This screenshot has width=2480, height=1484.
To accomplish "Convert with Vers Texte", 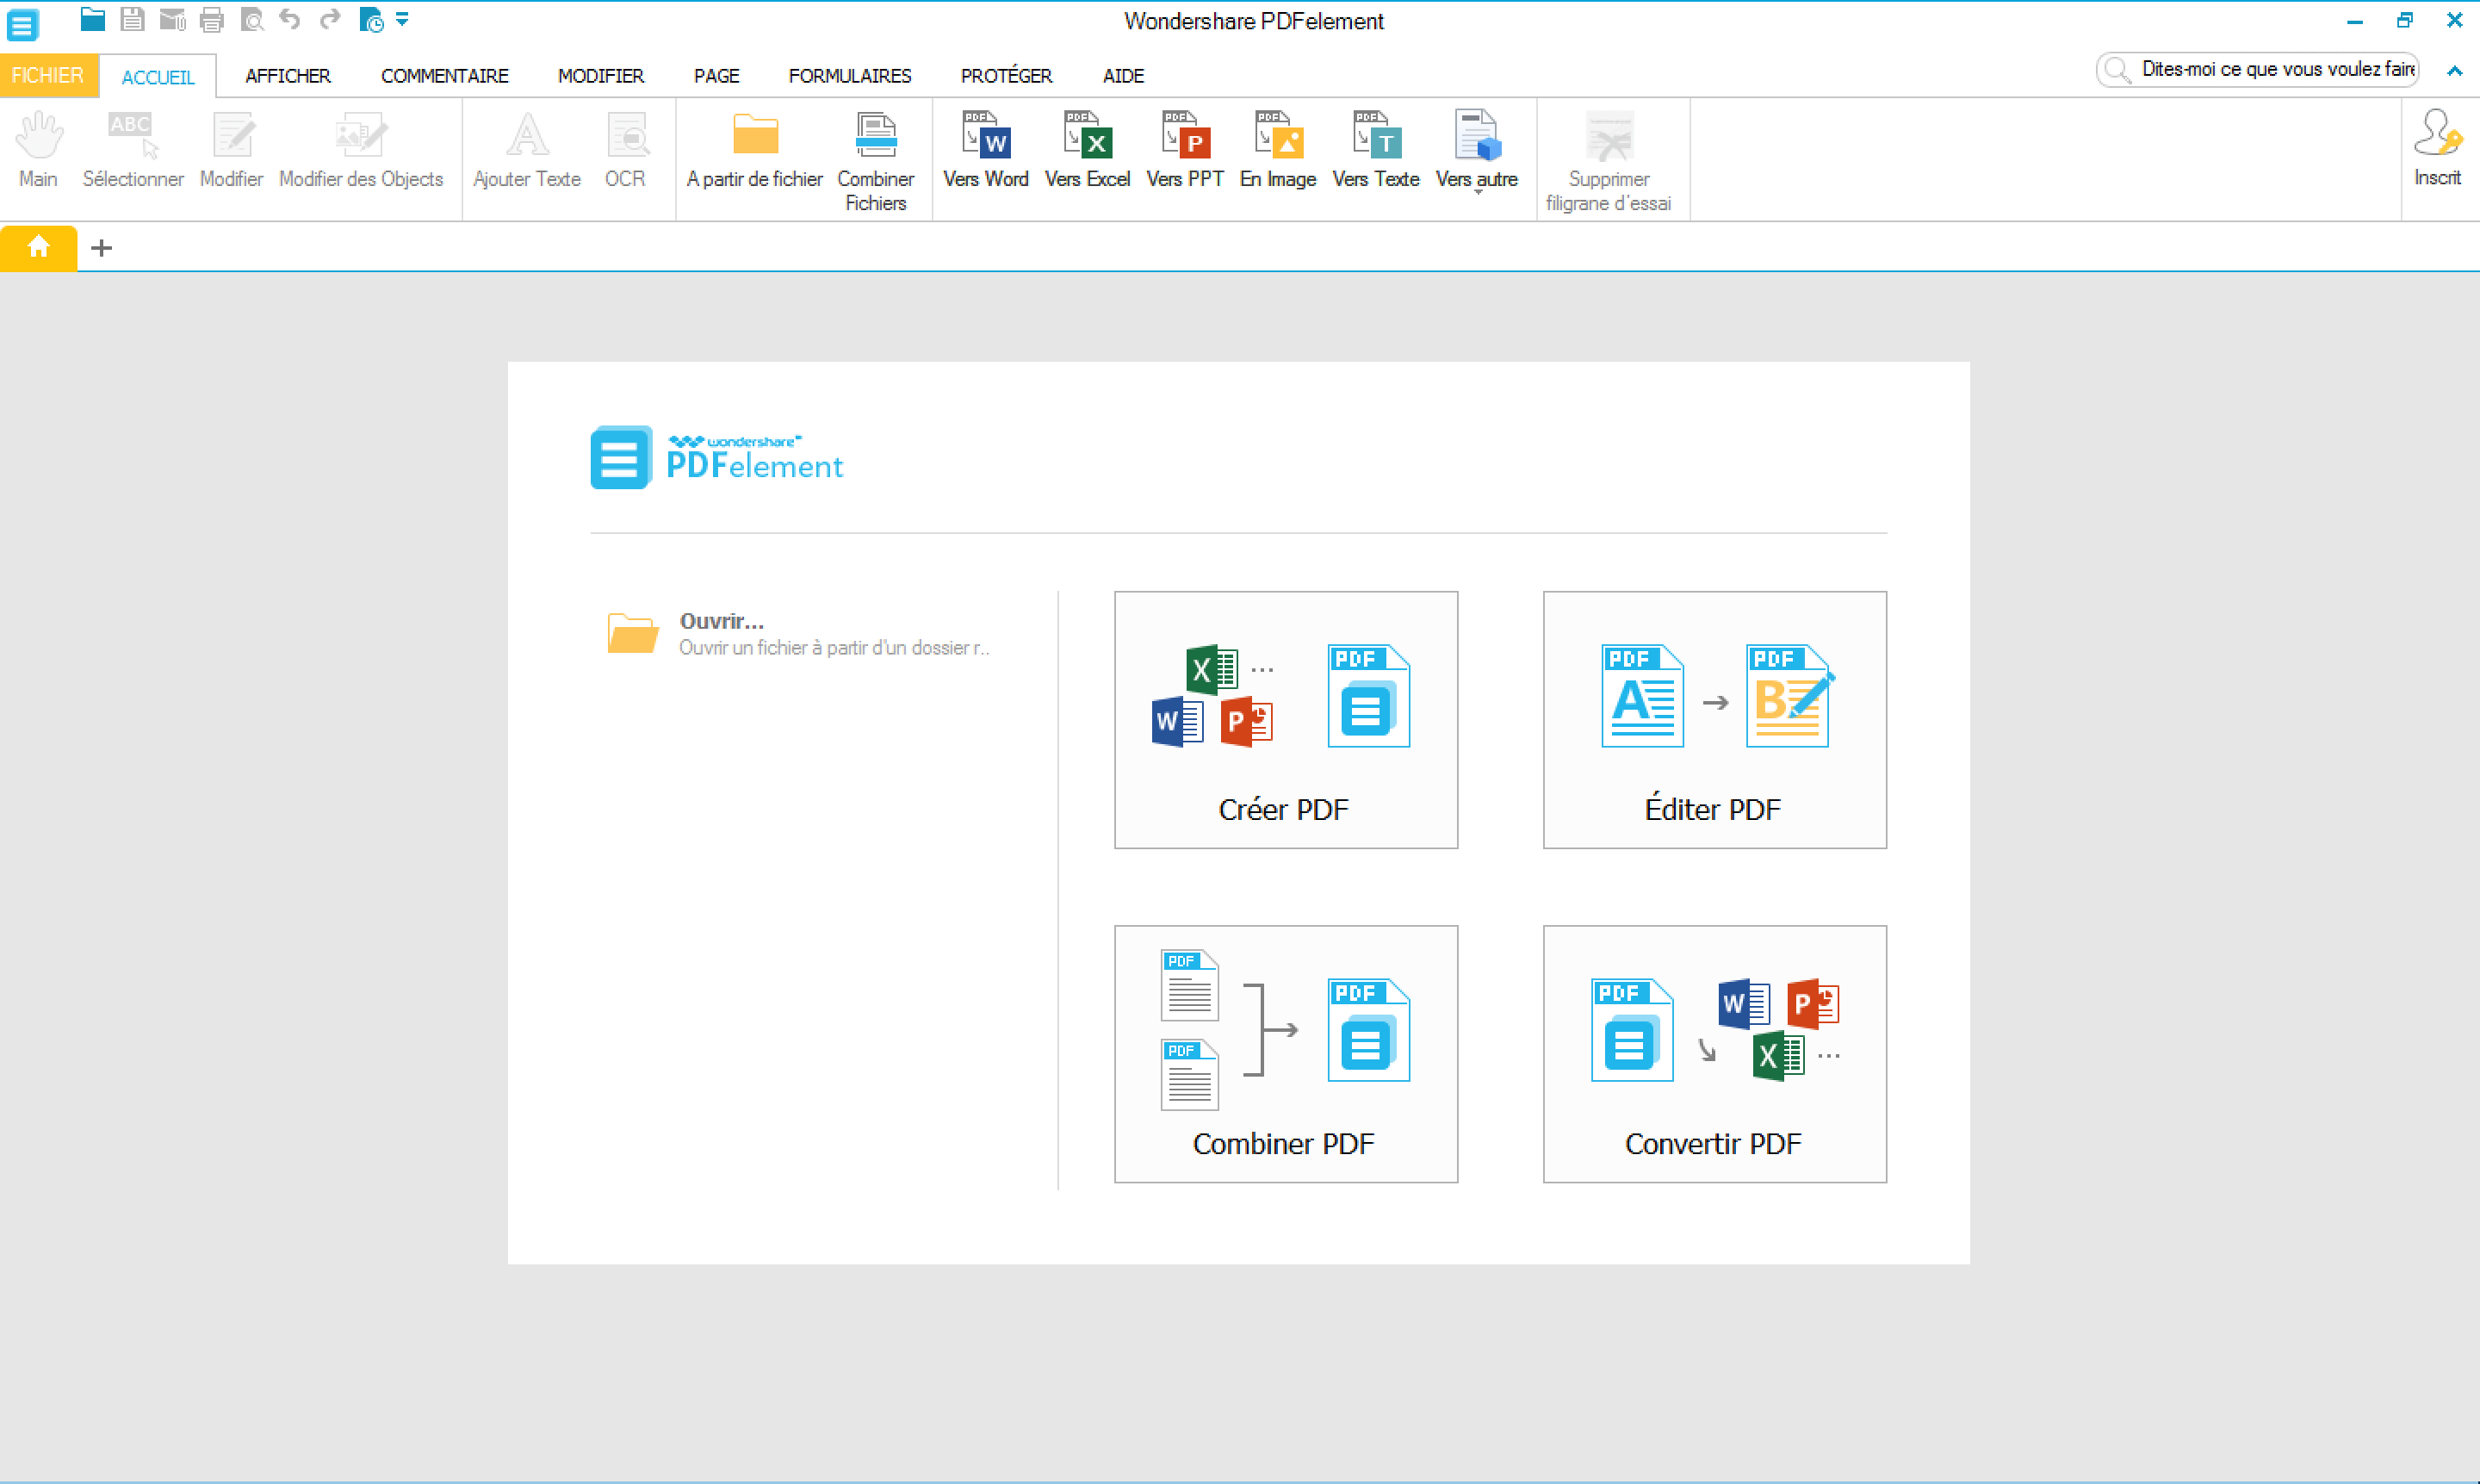I will [1376, 150].
